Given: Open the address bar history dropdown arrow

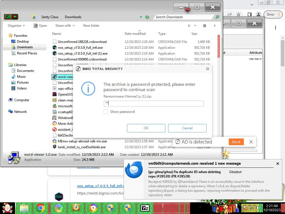Looking at the screenshot, I should (141, 17).
